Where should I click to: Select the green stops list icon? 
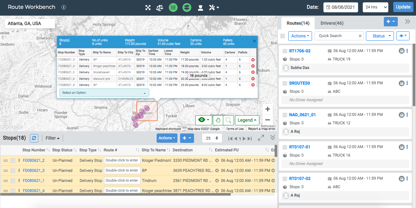[173, 7]
